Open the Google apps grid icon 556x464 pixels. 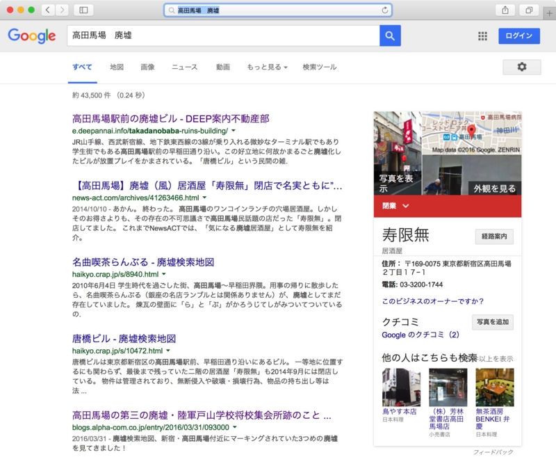pyautogui.click(x=482, y=36)
